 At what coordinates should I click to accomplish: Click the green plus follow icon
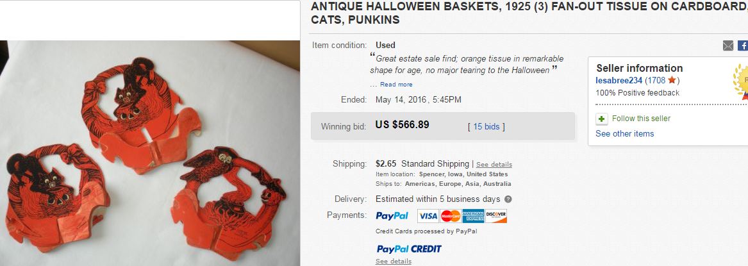coord(602,119)
